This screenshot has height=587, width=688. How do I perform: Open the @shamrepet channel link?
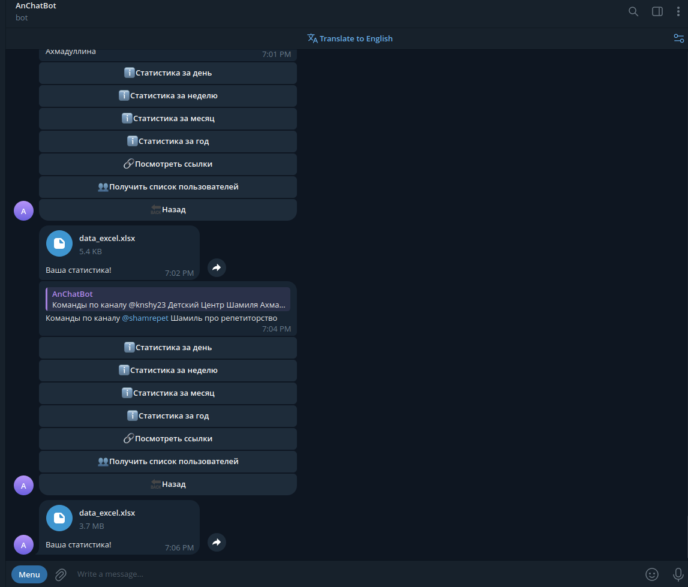(x=145, y=318)
